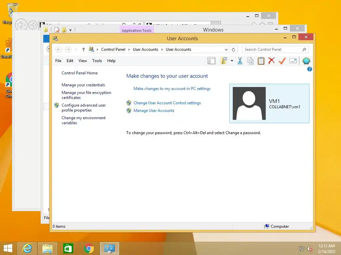Open Google Chrome from taskbar
The width and height of the screenshot is (341, 255).
[x=89, y=248]
